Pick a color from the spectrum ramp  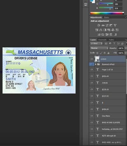[x=107, y=13]
